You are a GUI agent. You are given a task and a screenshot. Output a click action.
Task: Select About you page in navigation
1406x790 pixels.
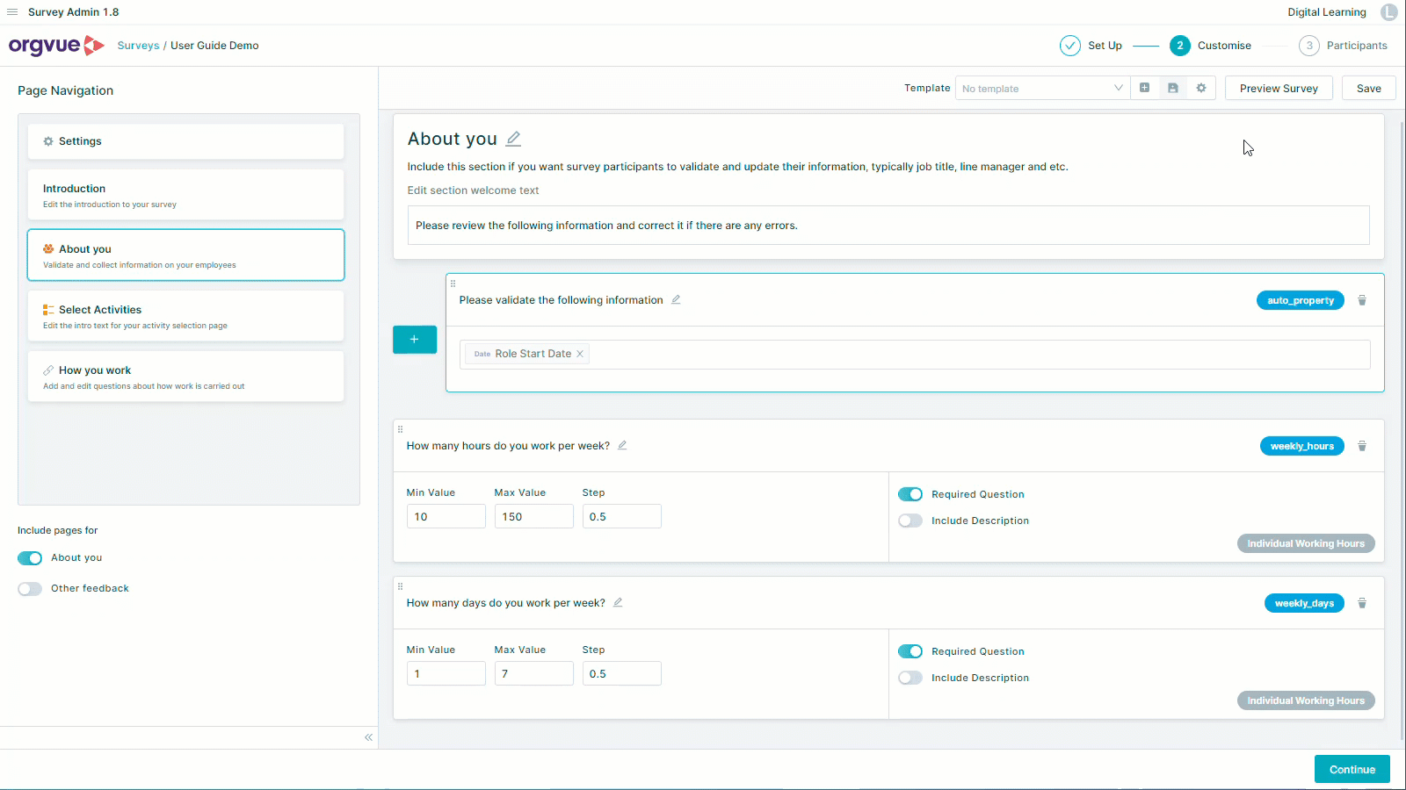point(185,255)
